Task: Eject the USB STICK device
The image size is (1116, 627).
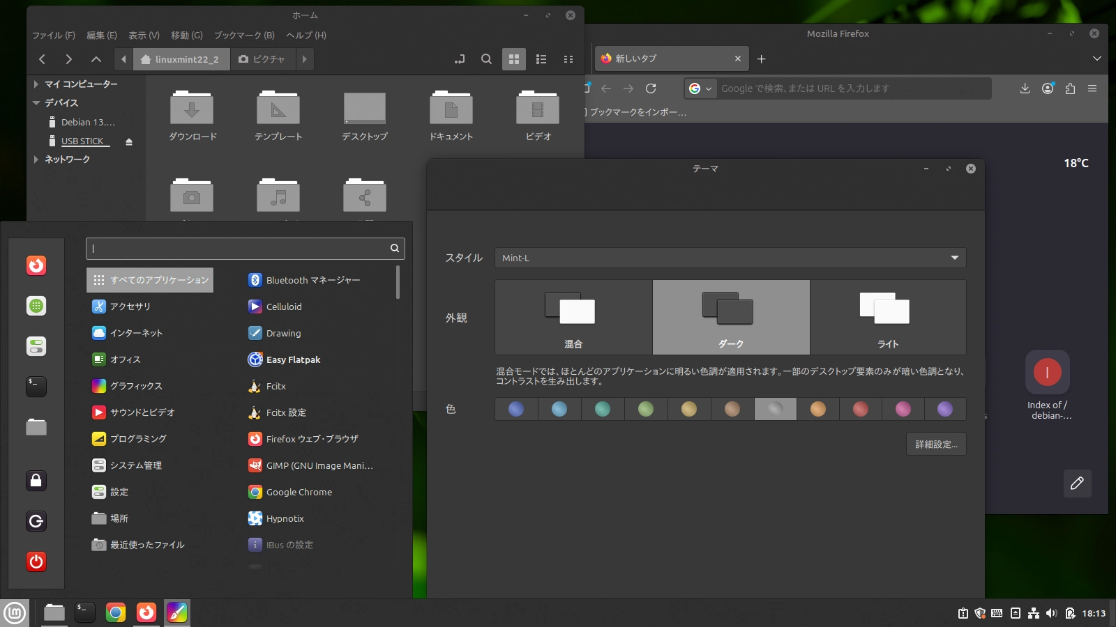Action: point(129,141)
